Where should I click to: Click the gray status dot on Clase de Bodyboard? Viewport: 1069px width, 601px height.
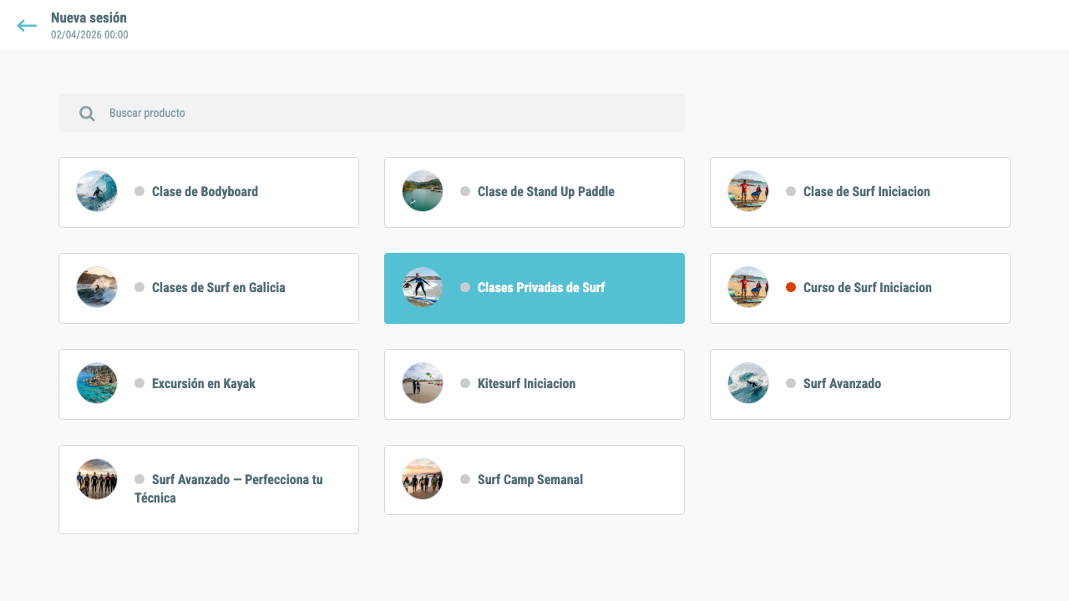[x=139, y=191]
